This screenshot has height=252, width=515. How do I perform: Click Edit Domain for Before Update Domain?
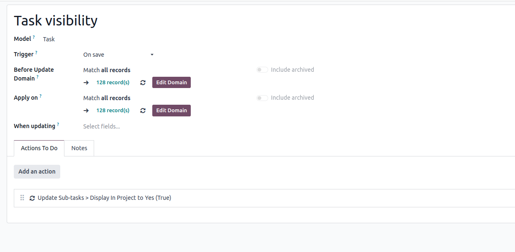click(172, 83)
